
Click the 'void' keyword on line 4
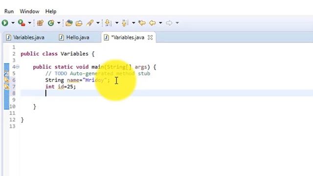[x=82, y=67]
